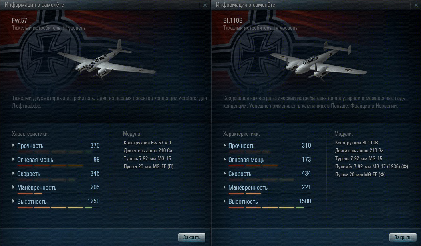
Task: Select module Пушка 20-мм MG-FF (Ф)
Action: click(x=360, y=174)
